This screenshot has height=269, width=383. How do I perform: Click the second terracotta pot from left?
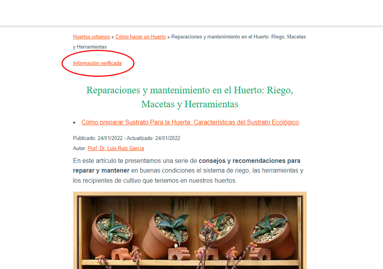point(166,235)
